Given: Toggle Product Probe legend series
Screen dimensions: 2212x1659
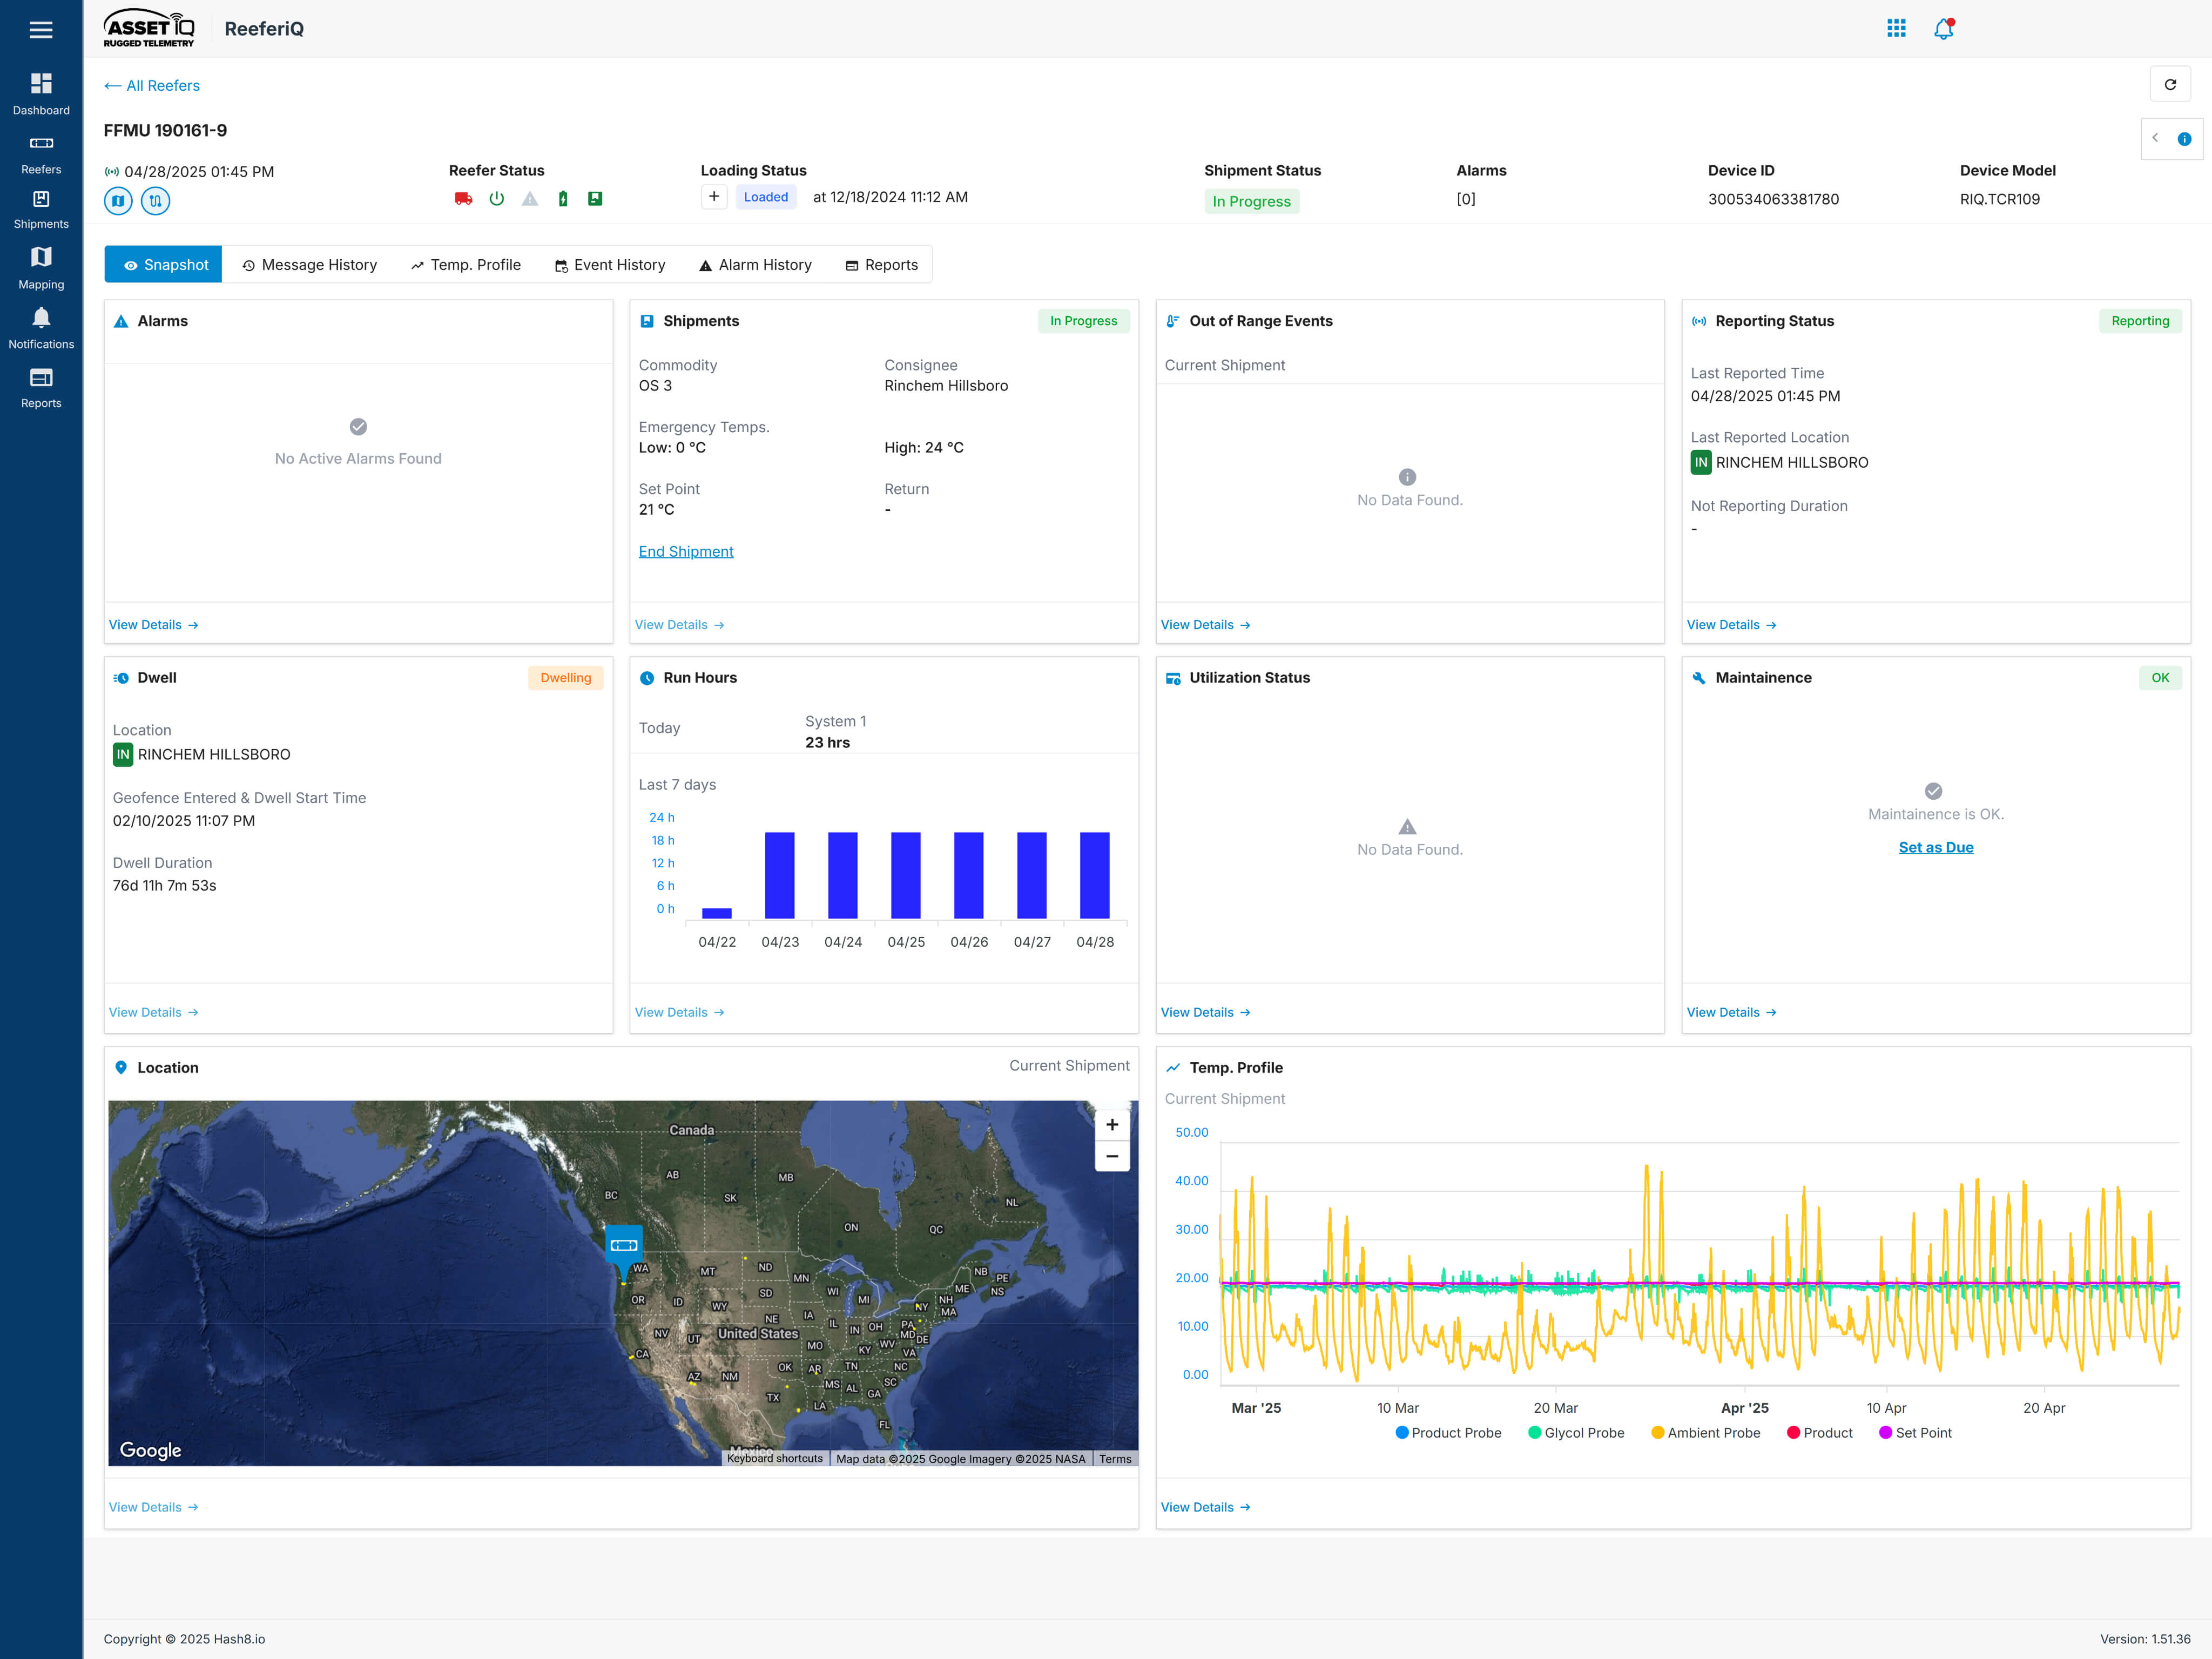Looking at the screenshot, I should pos(1448,1433).
